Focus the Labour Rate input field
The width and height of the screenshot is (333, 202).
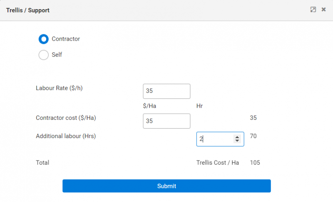click(x=166, y=91)
